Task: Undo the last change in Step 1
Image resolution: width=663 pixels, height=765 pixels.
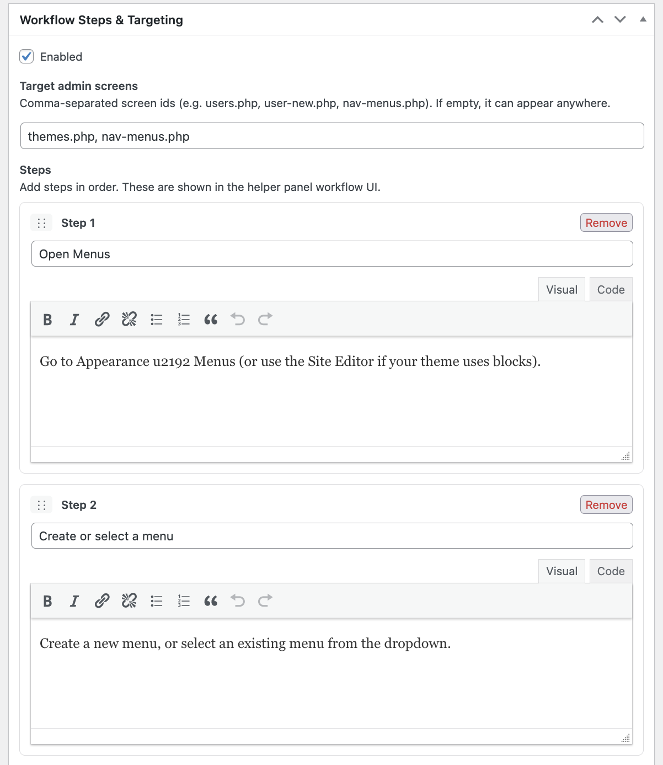Action: pyautogui.click(x=237, y=319)
